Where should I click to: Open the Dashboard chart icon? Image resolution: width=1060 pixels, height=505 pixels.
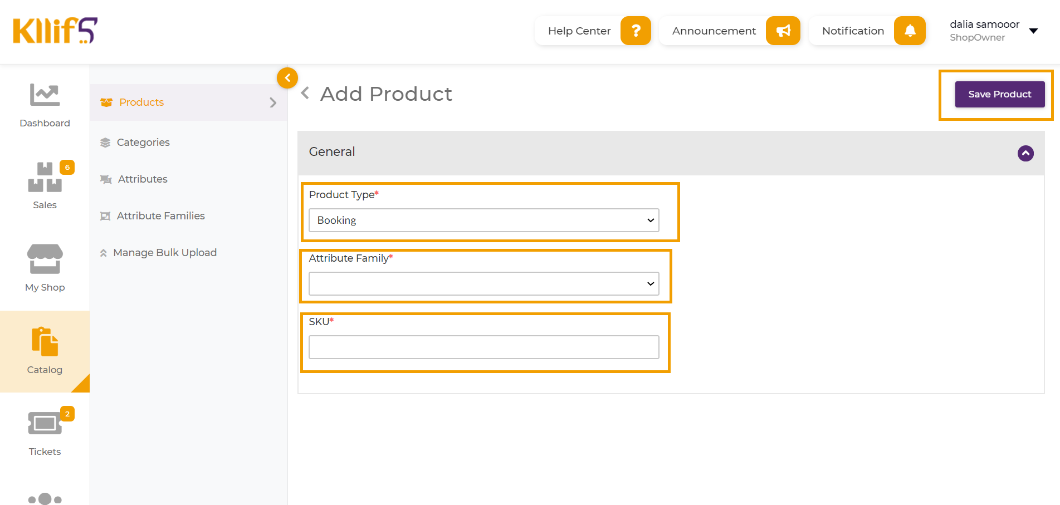(x=45, y=95)
